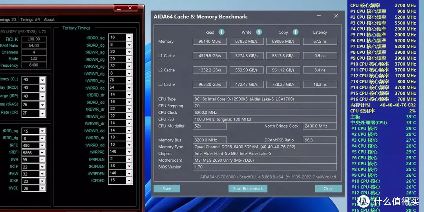Open the tRDPDEN dropdown arrow

129,166
